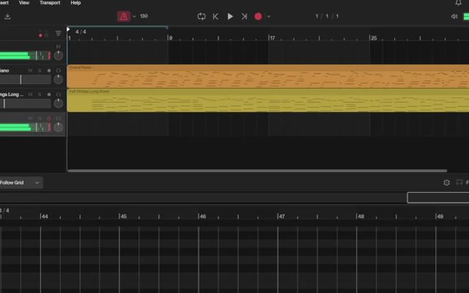Screen dimensions: 469x293
Task: Toggle the red metronome button
Action: [123, 16]
